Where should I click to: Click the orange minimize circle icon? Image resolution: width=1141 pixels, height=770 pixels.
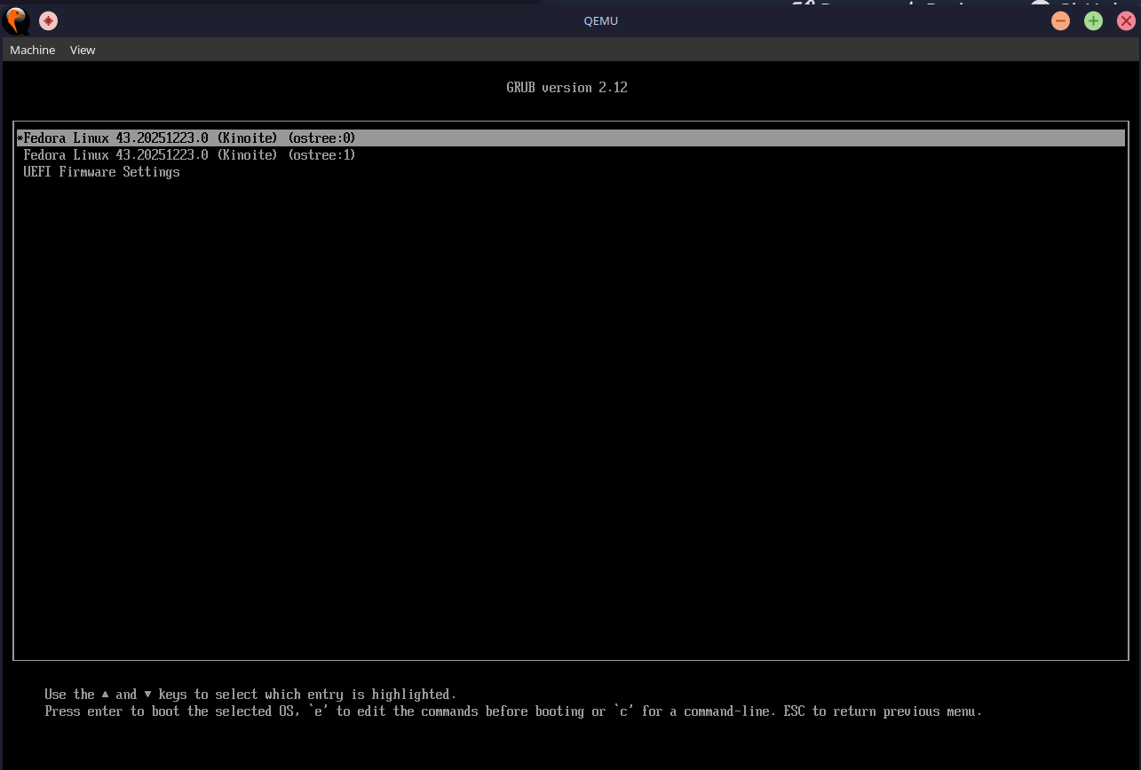(x=1060, y=20)
